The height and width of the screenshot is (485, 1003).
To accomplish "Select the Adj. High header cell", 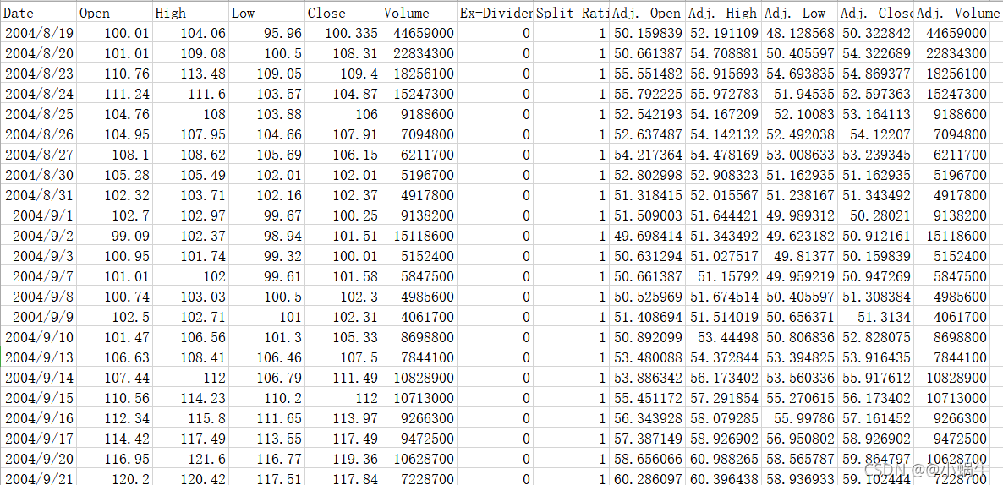I will [x=724, y=13].
